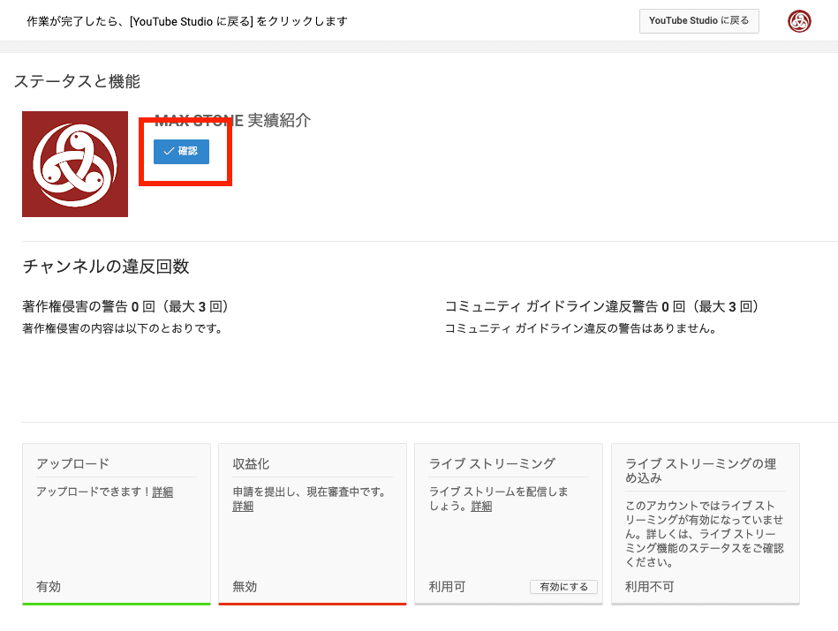Enable live streaming via the 有効にする button
838x631 pixels.
563,586
